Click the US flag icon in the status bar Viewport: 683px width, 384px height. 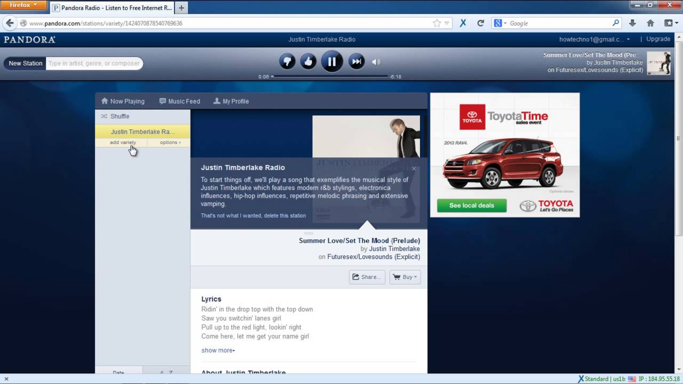point(632,379)
